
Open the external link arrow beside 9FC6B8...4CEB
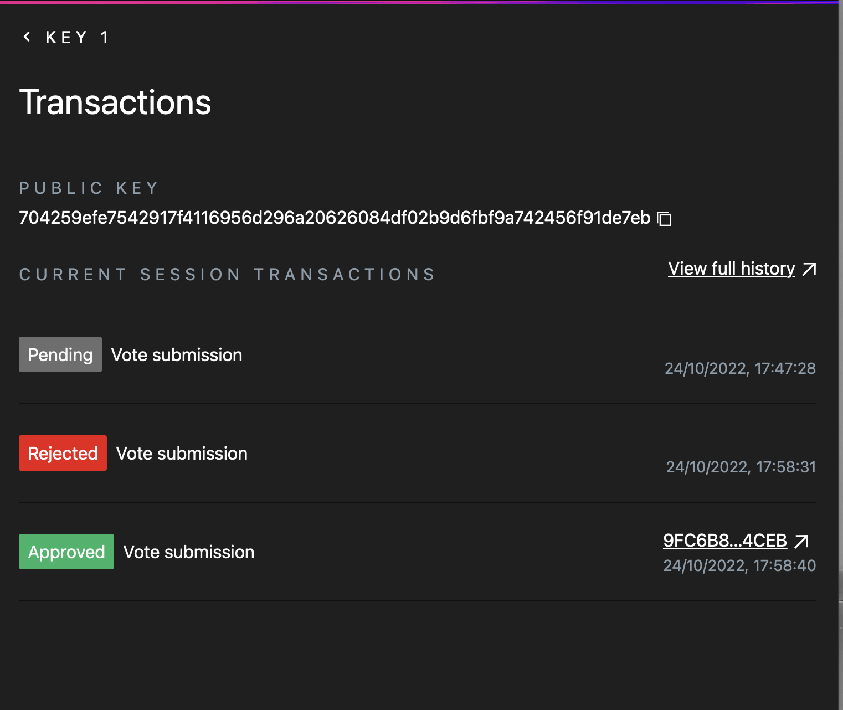tap(801, 542)
